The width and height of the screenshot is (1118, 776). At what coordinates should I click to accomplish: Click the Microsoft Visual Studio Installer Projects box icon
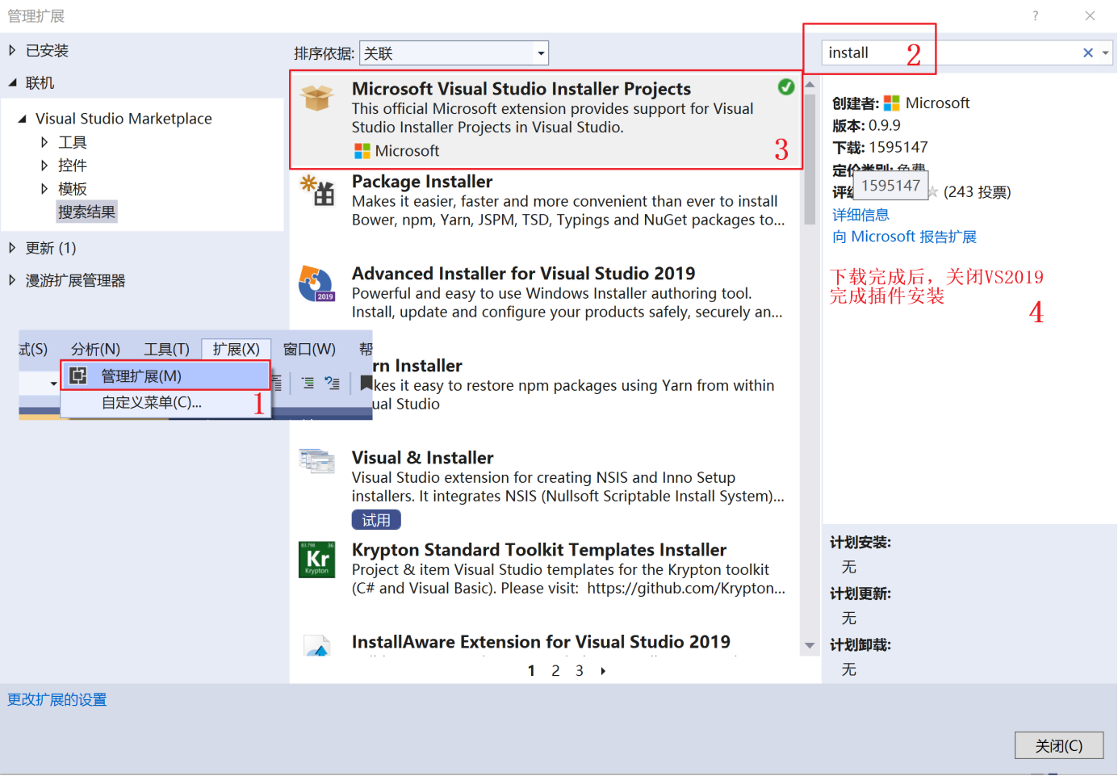[316, 98]
